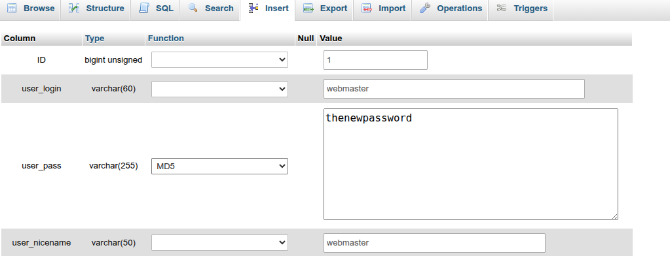Viewport: 670px width, 256px height.
Task: Click the Operations wrench icon
Action: (425, 8)
